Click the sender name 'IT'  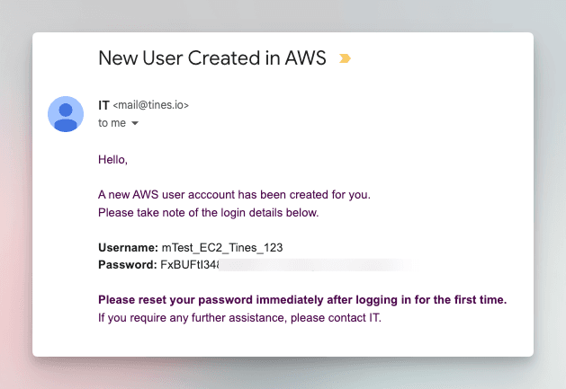pos(103,105)
